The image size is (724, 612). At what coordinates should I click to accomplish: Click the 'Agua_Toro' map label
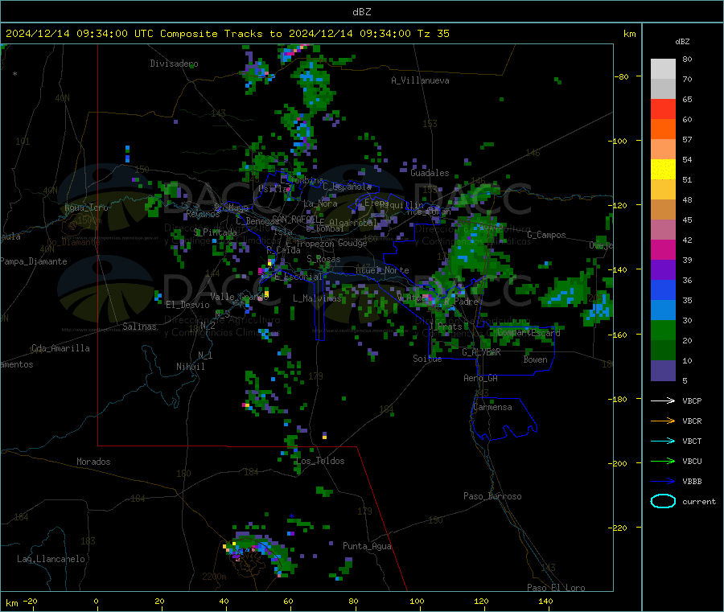pos(86,207)
